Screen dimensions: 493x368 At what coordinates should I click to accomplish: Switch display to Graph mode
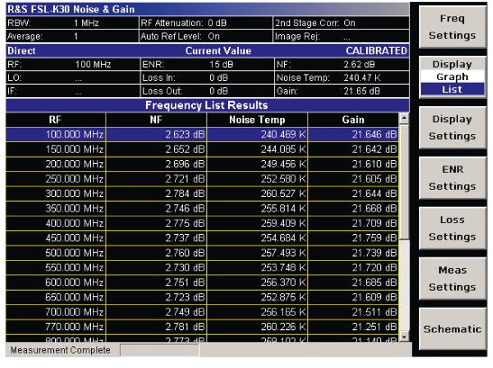coord(452,76)
